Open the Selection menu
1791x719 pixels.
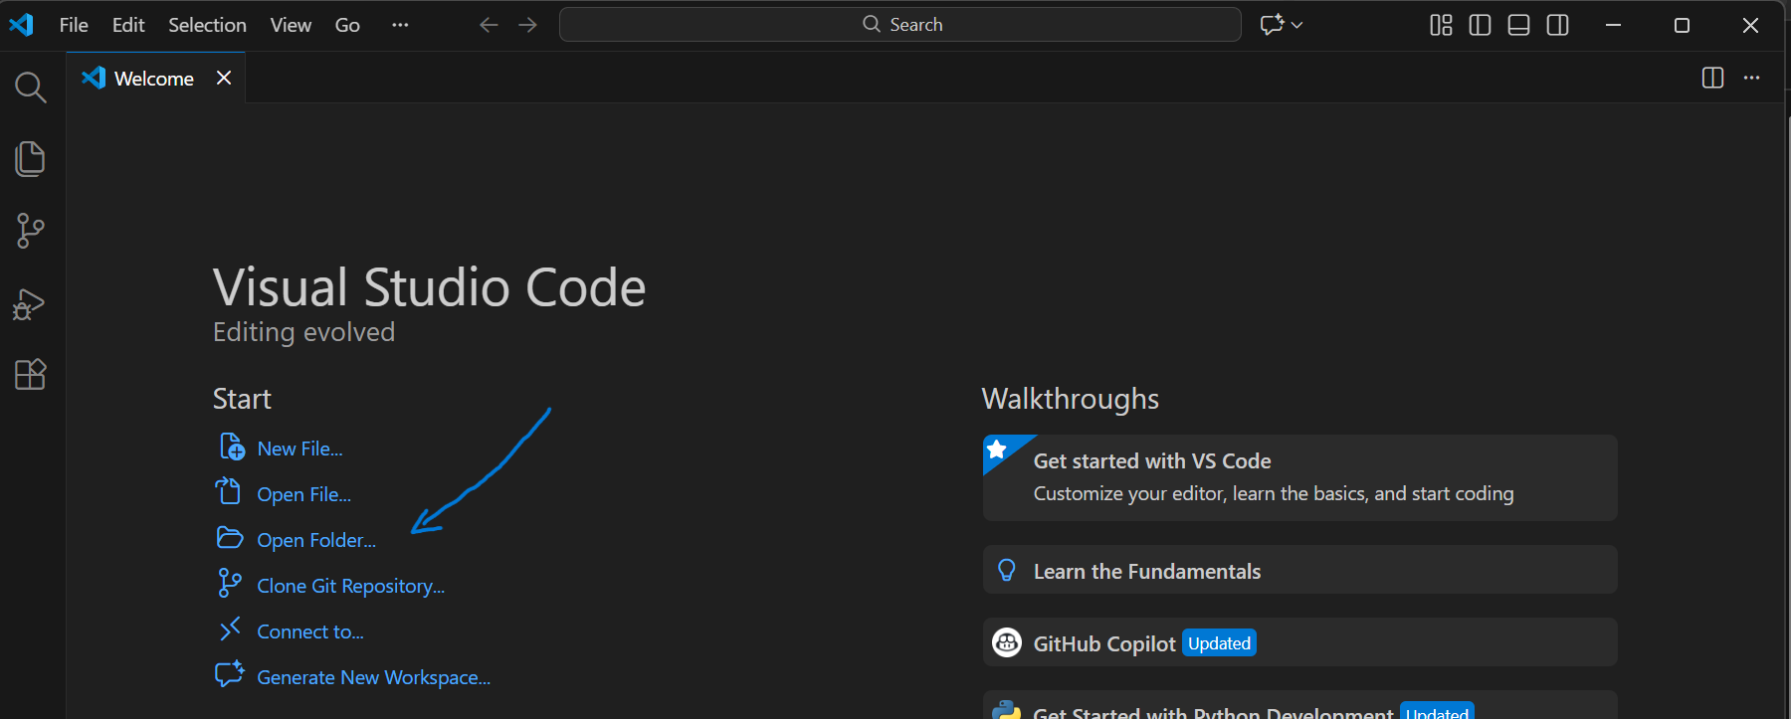click(207, 25)
